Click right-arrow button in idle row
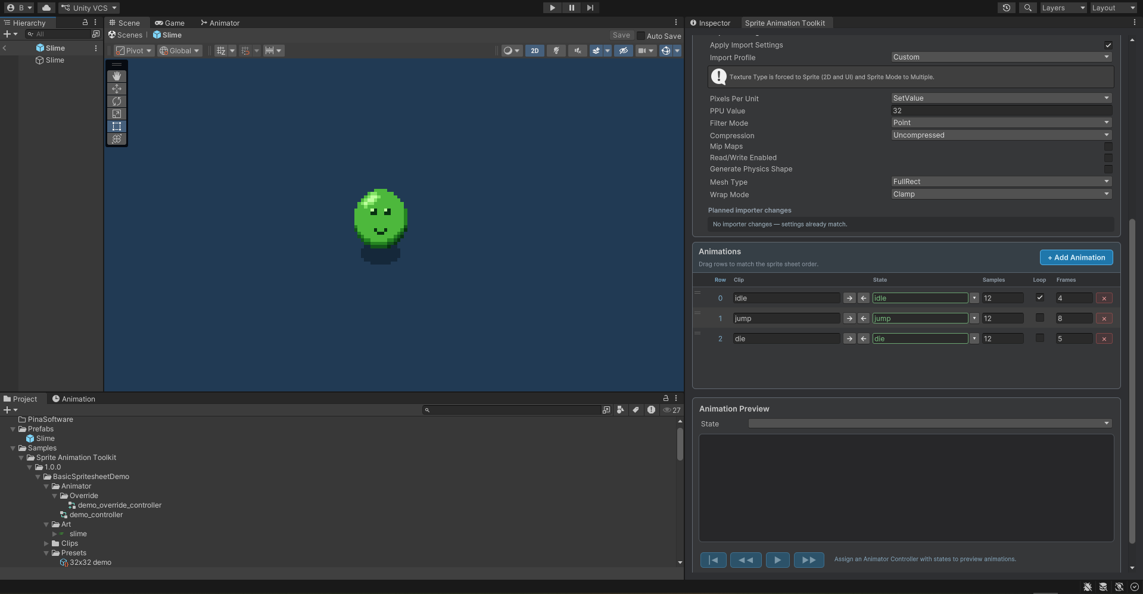The image size is (1143, 594). coord(849,298)
